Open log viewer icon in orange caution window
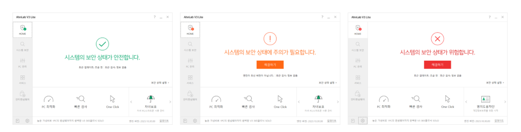521x132 pixels. [185, 121]
